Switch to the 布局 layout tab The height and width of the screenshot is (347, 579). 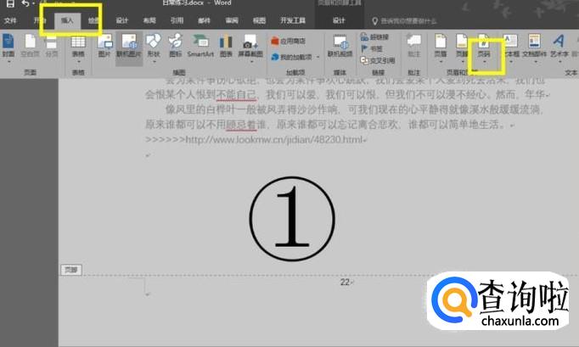(149, 20)
